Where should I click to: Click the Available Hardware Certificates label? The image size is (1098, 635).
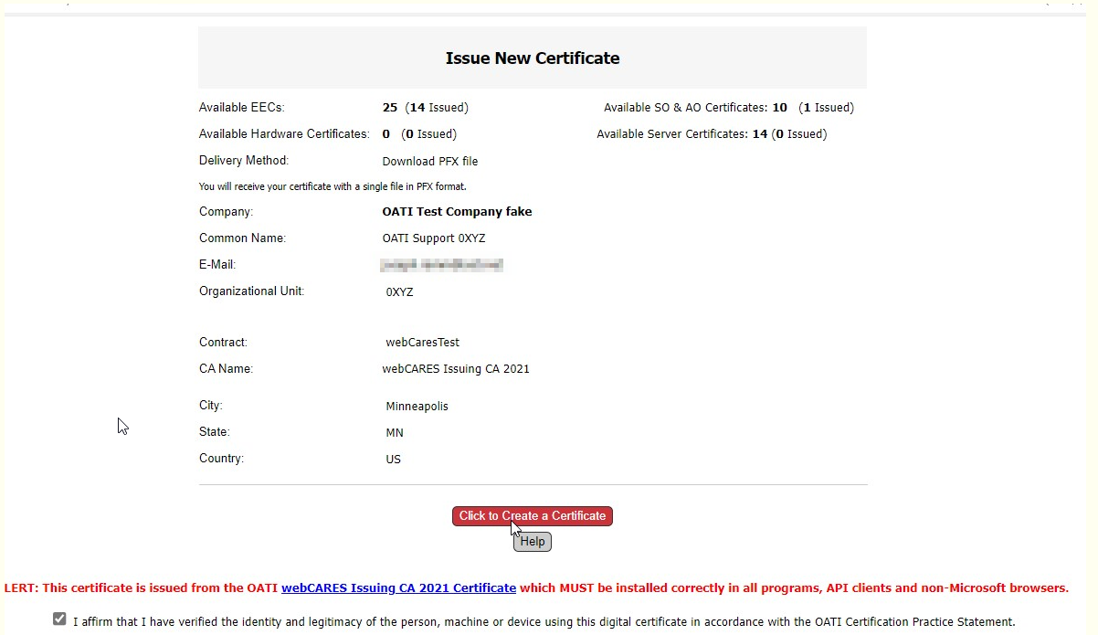coord(284,134)
